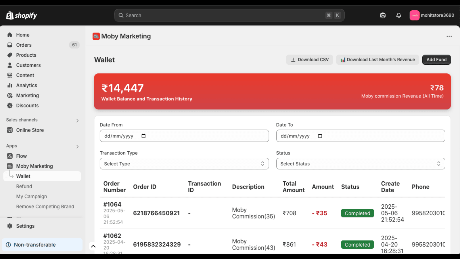
Task: Click the -₹35 amount
Action: coord(320,213)
